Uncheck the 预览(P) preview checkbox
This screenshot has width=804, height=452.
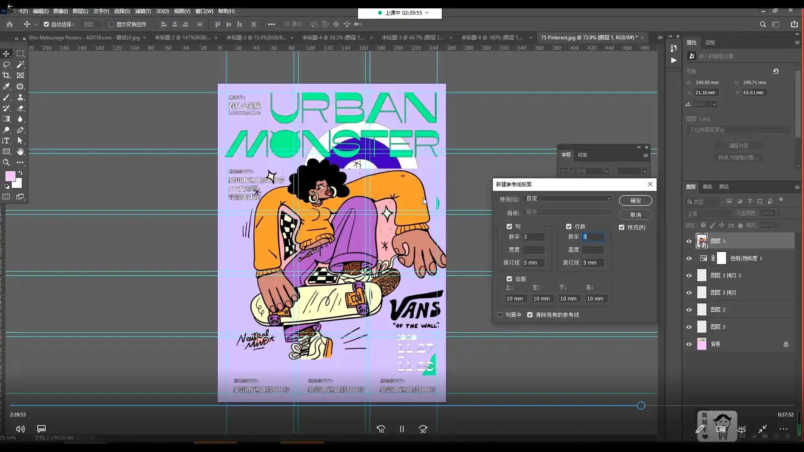tap(621, 227)
